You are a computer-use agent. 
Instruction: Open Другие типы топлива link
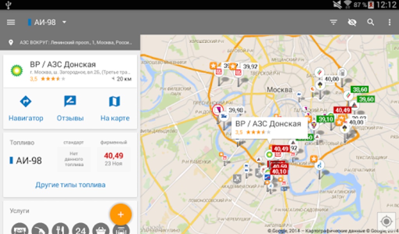coord(70,185)
